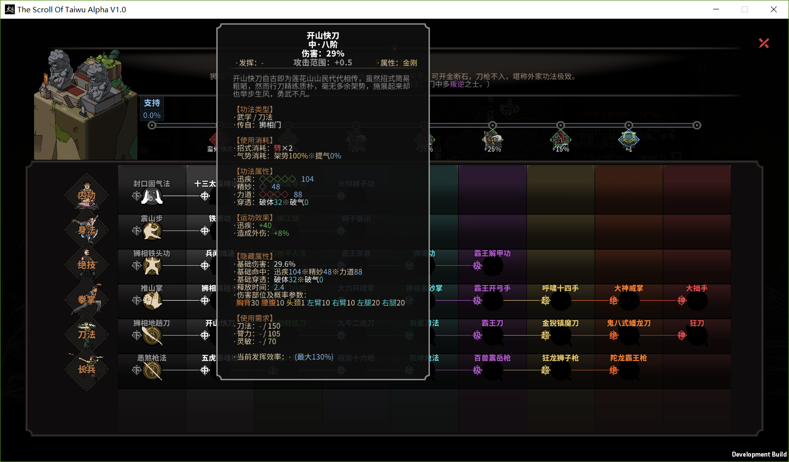Click the 伤害: 29% line
This screenshot has width=789, height=462.
[x=323, y=54]
